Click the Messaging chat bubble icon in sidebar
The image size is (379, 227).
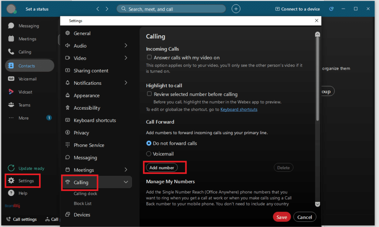click(11, 26)
